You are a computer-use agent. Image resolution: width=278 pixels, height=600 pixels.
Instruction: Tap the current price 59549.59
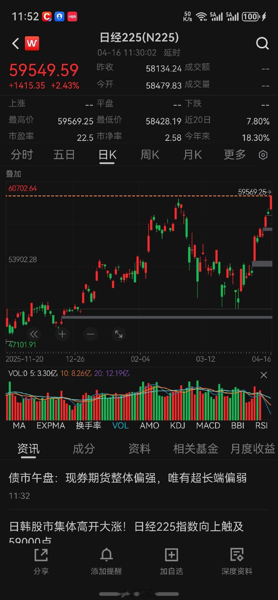point(44,70)
